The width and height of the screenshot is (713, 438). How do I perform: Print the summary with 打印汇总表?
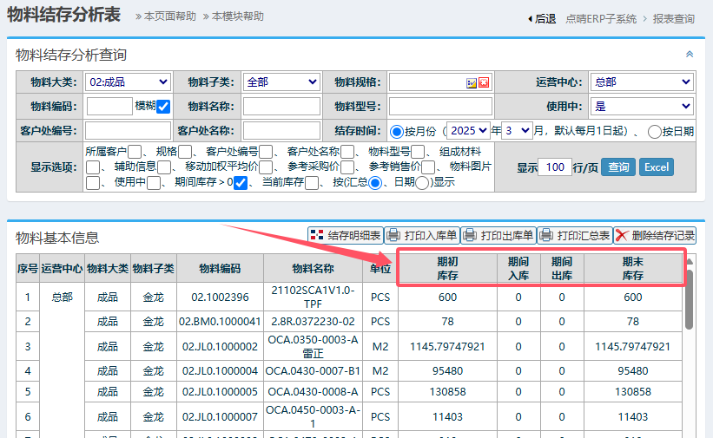click(574, 235)
